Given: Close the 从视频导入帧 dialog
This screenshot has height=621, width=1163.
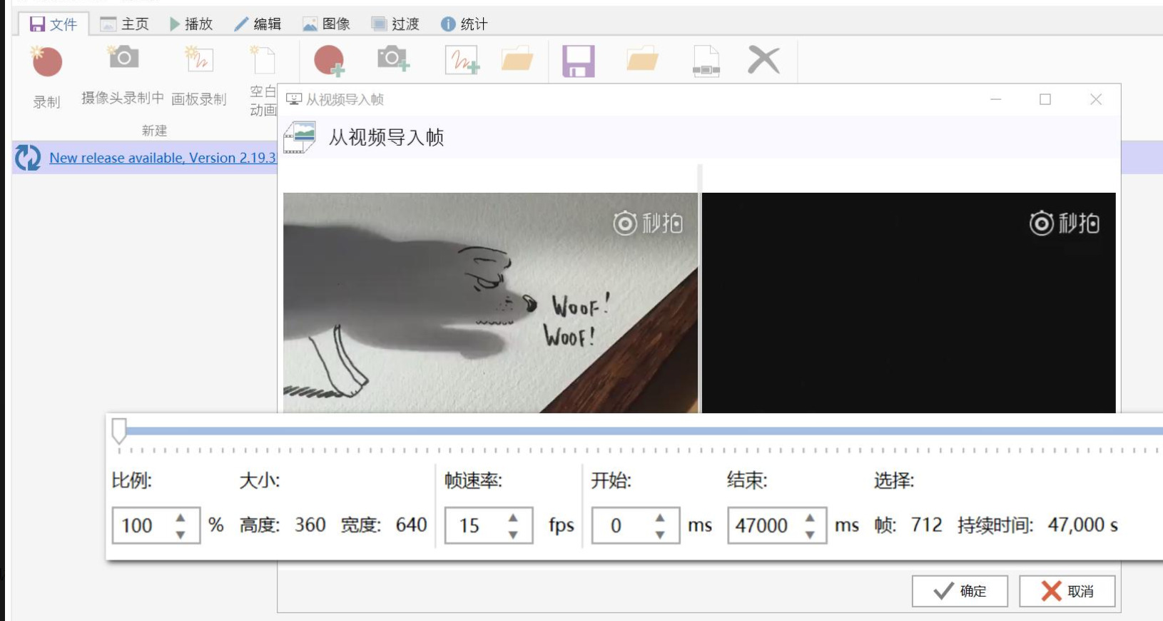Looking at the screenshot, I should (1096, 99).
